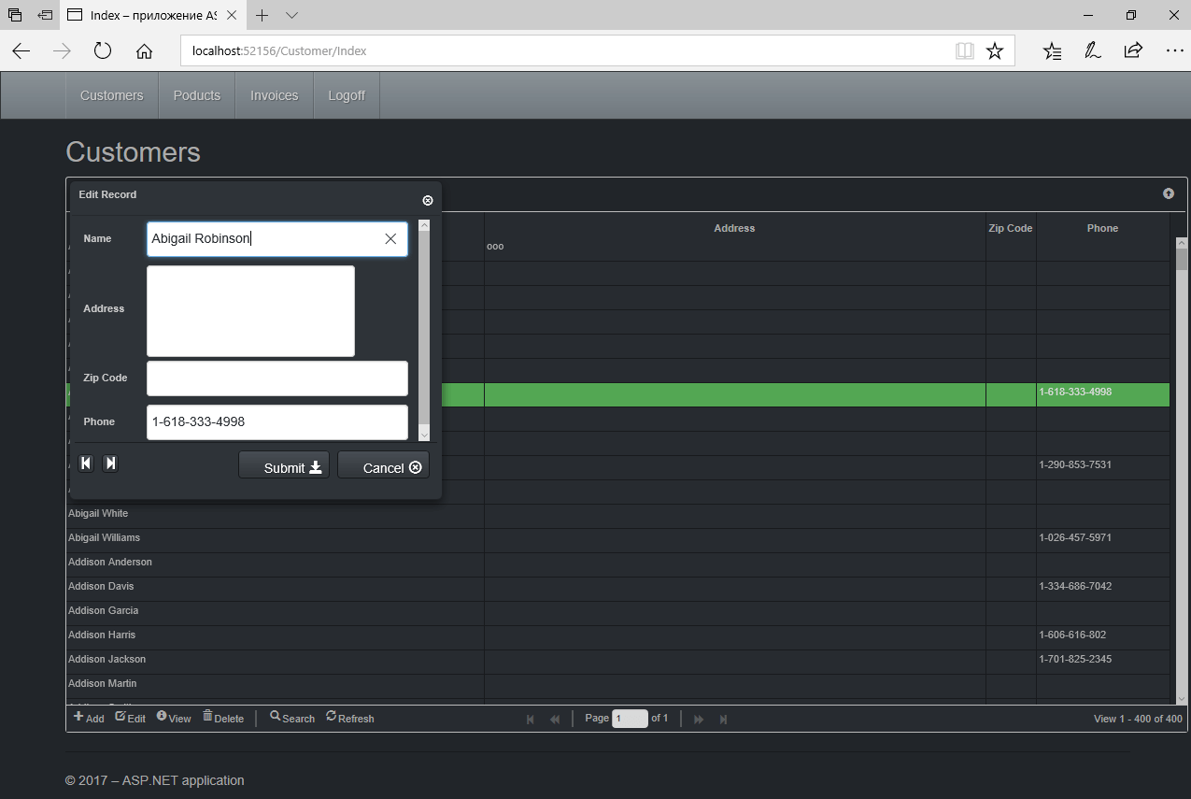1191x799 pixels.
Task: Click Delete in the grid toolbar
Action: (223, 718)
